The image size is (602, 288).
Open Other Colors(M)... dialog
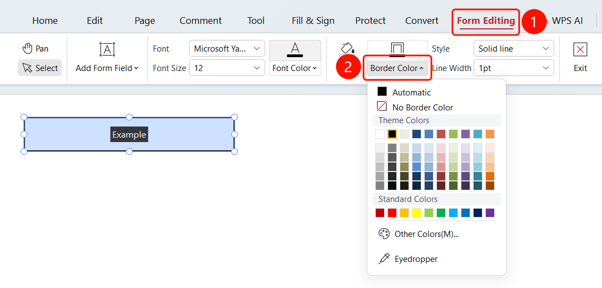coord(426,234)
